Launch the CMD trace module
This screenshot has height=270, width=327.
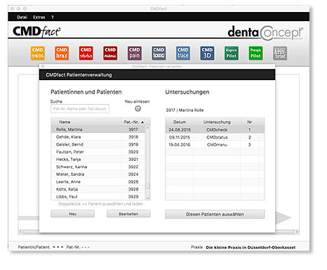[x=183, y=53]
